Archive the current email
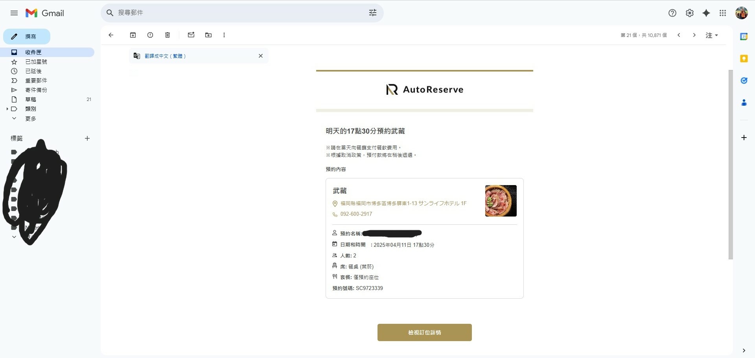This screenshot has height=358, width=755. pos(133,35)
